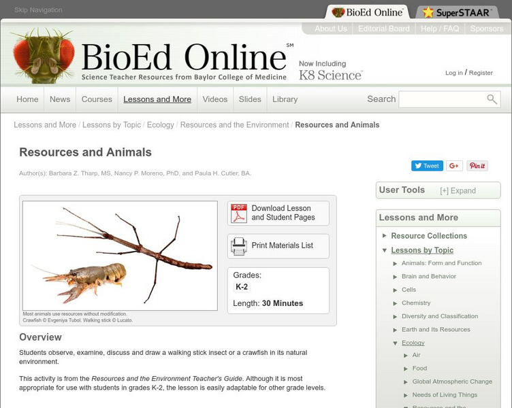Open Resource Collections in sidebar
512x408 pixels.
pos(429,236)
